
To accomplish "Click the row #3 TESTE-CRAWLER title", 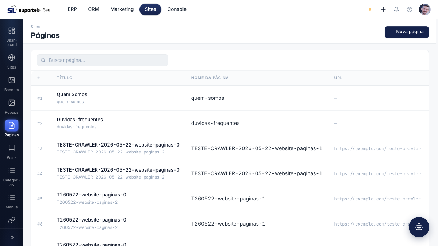I will click(x=118, y=145).
